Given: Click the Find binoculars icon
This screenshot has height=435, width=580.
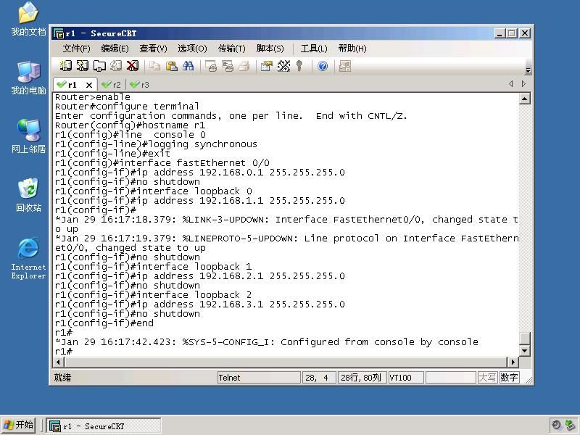Looking at the screenshot, I should coord(188,66).
